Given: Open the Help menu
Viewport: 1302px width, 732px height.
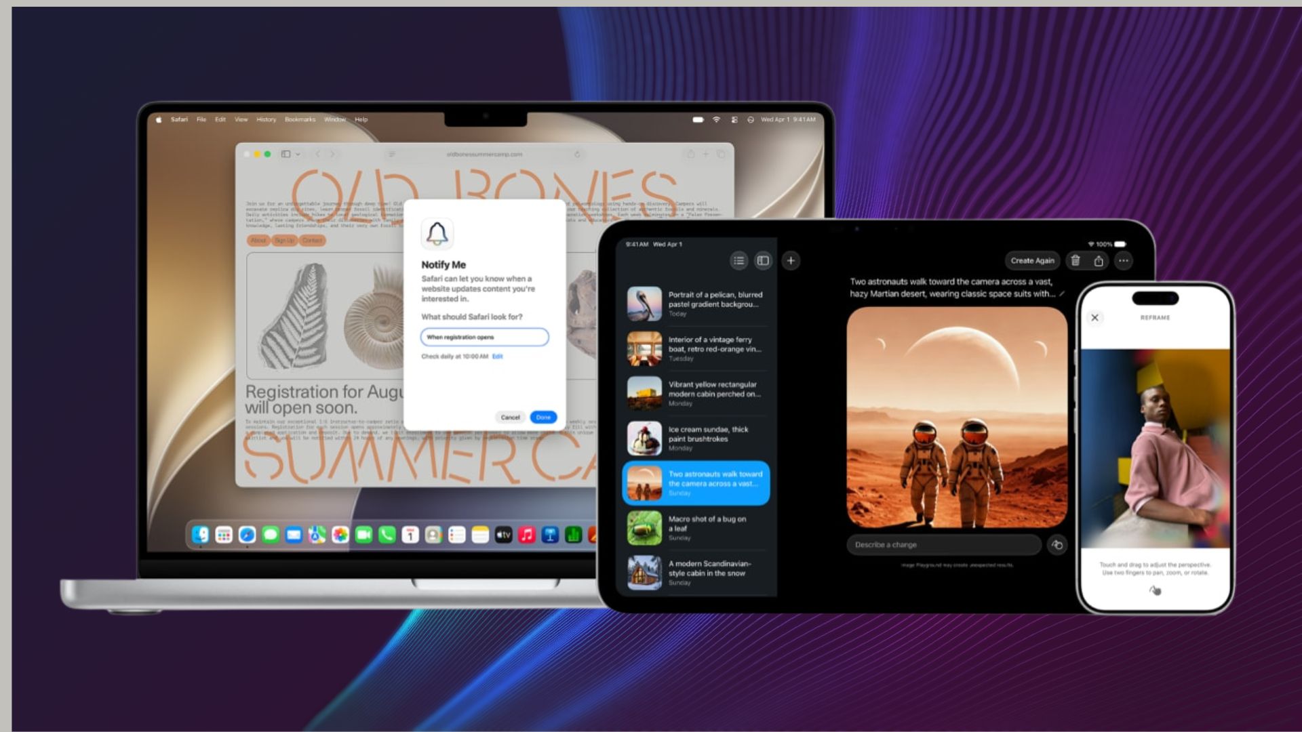Looking at the screenshot, I should pyautogui.click(x=361, y=119).
